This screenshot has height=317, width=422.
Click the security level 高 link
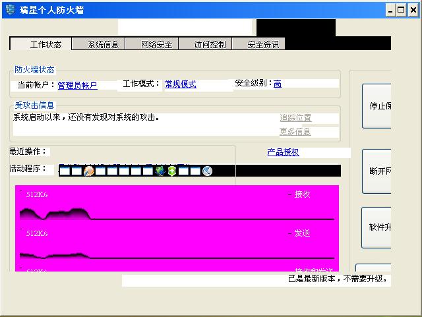pos(278,84)
